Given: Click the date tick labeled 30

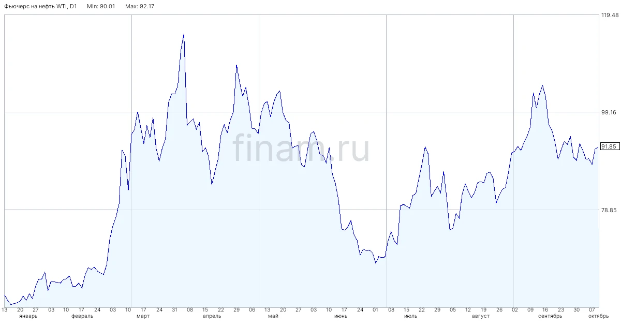Looking at the screenshot, I should (576, 309).
